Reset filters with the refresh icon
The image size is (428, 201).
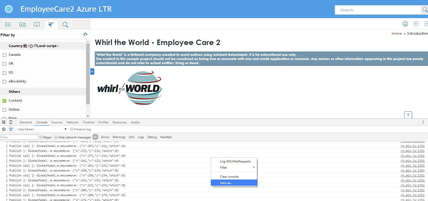click(x=85, y=34)
